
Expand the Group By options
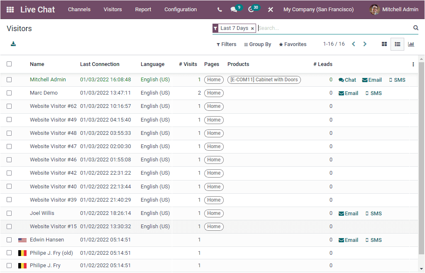257,44
